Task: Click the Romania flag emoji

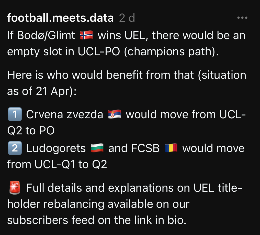Action: tap(171, 148)
